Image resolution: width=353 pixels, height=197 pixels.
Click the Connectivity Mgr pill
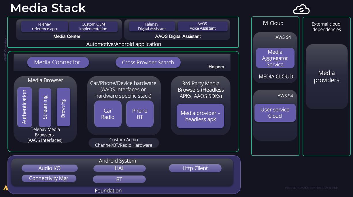tap(49, 178)
